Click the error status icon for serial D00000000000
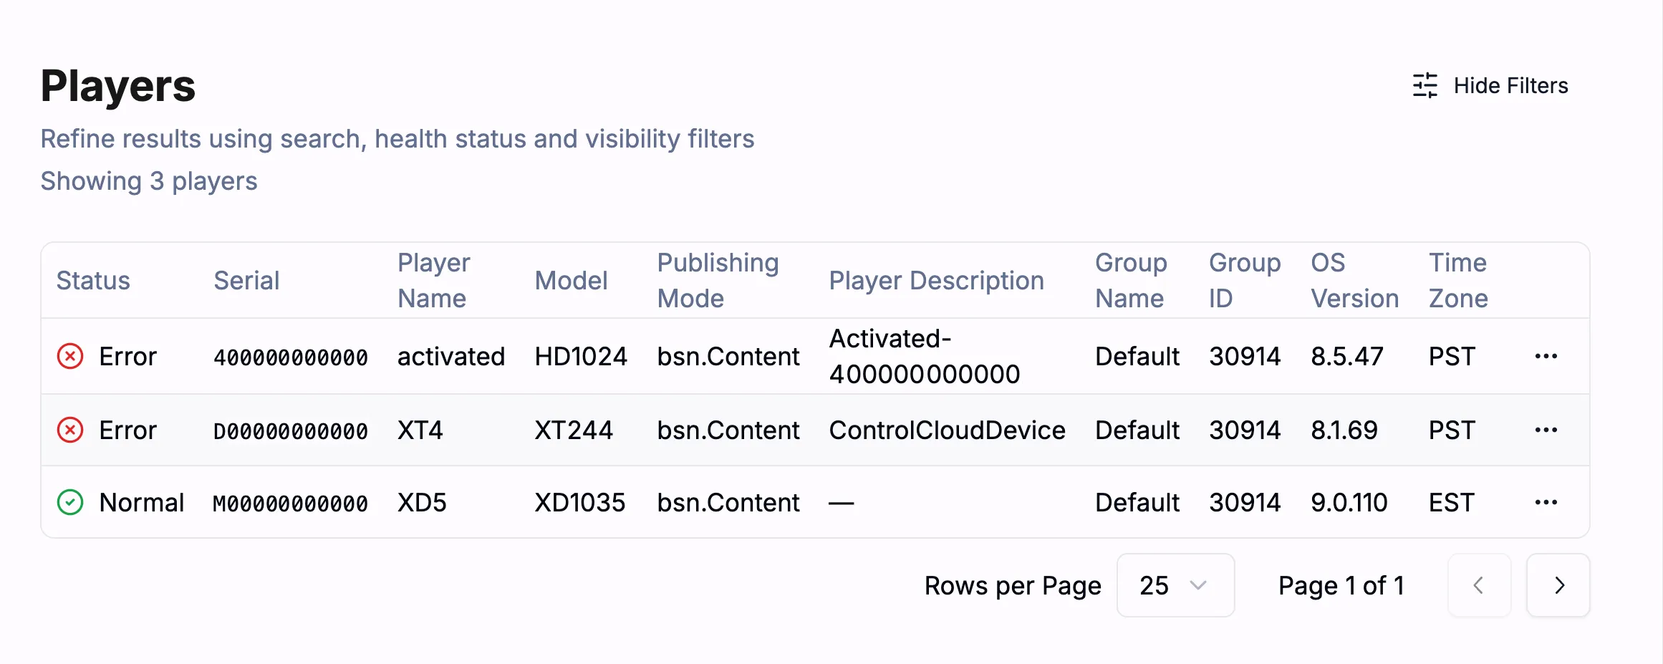 point(70,430)
